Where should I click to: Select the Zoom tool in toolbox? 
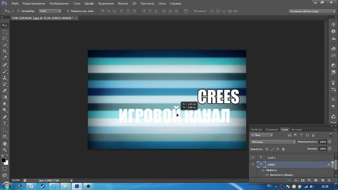coord(5,150)
